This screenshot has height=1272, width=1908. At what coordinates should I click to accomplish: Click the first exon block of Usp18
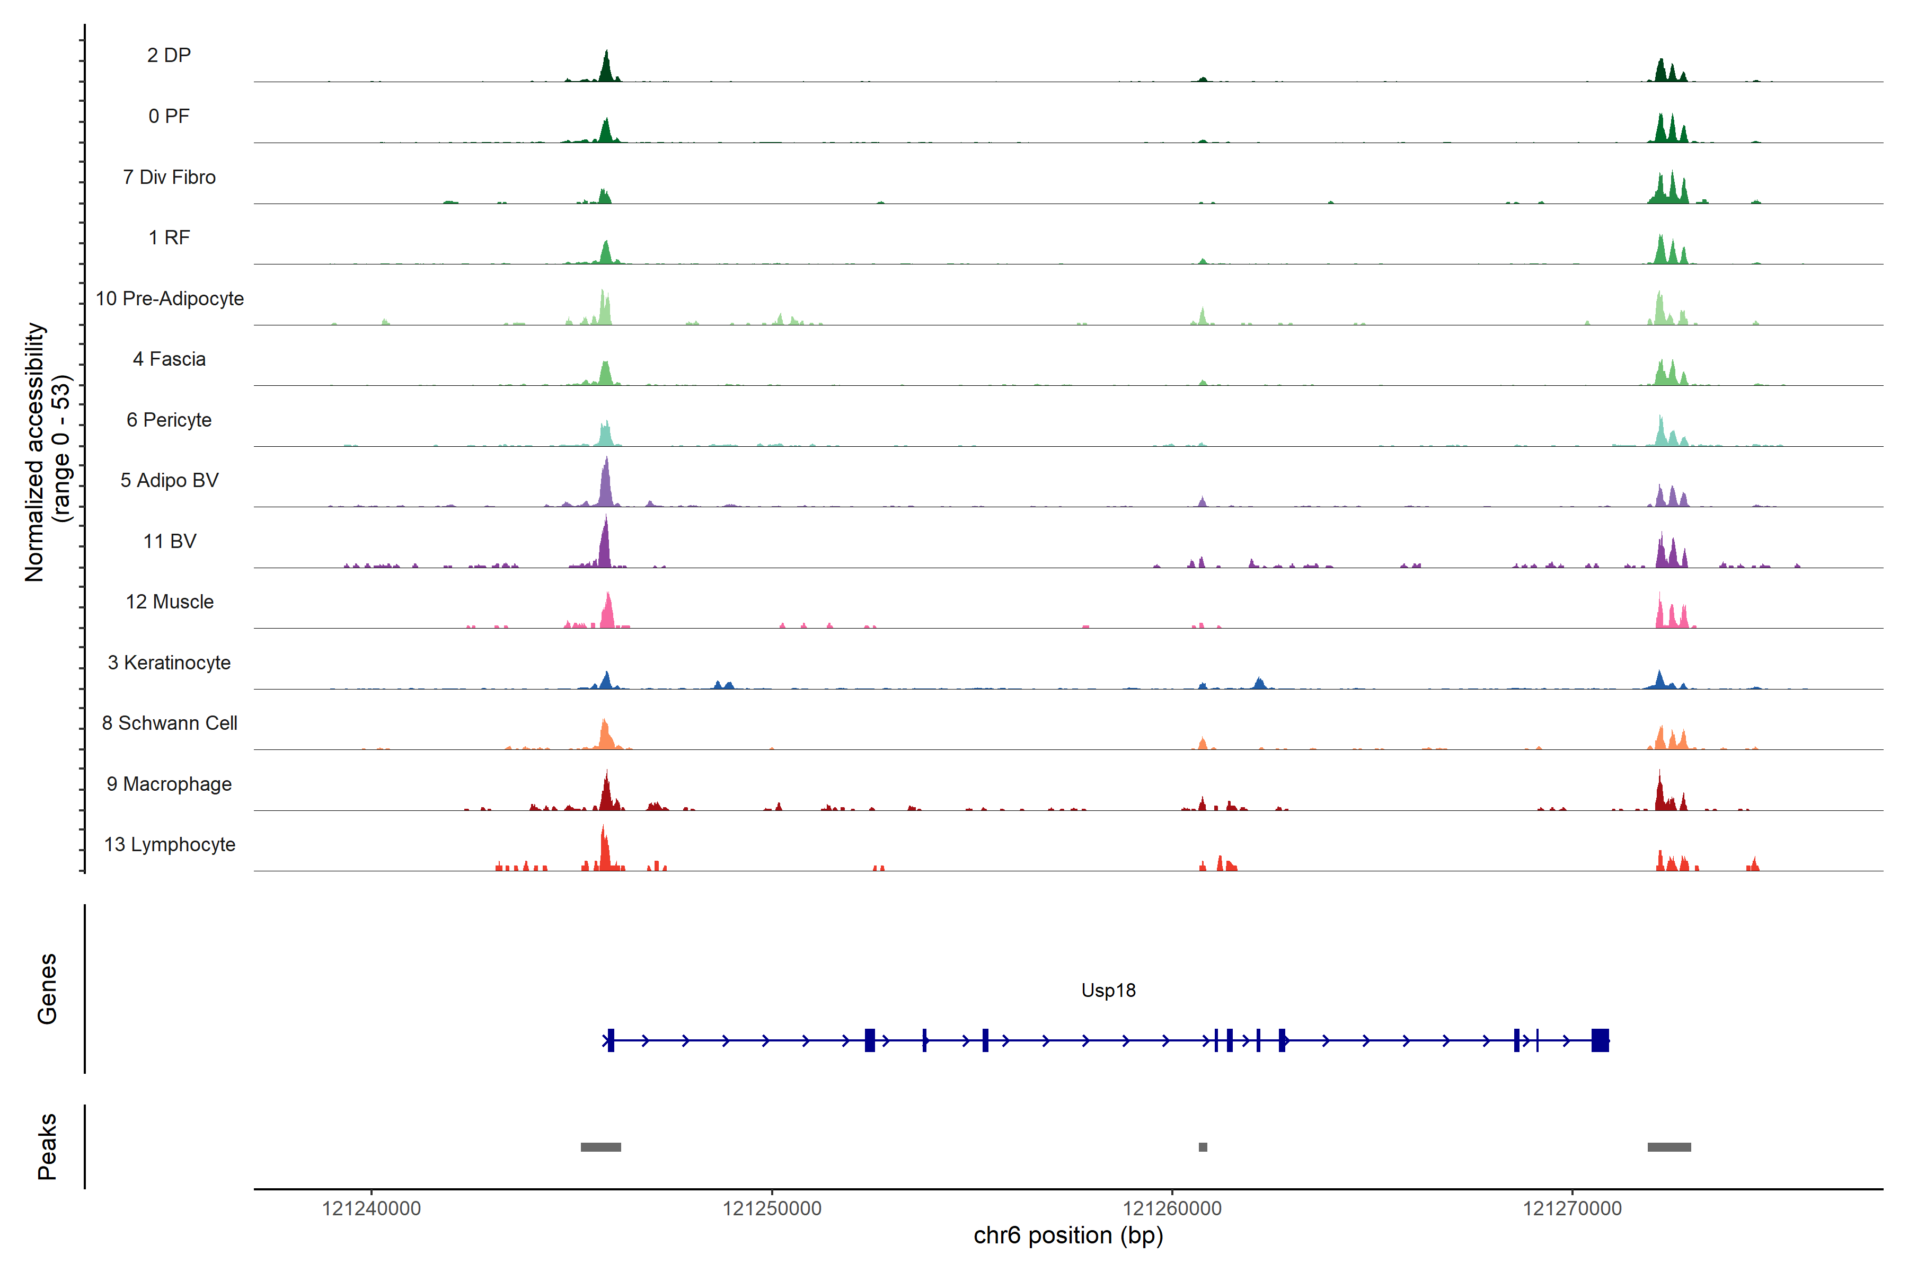611,1040
